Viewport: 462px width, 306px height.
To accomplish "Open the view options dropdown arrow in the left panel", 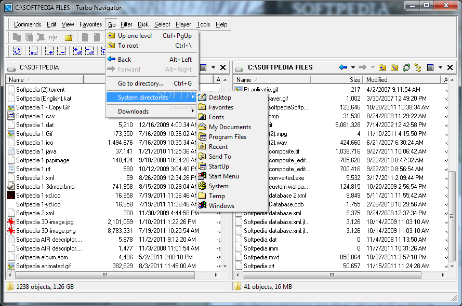I will click(213, 67).
